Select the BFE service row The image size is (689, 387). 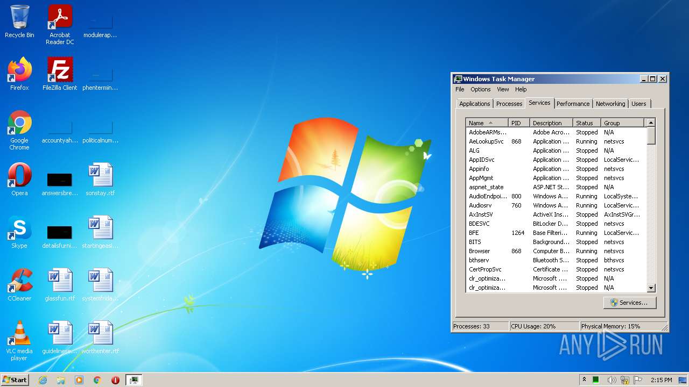coord(556,233)
